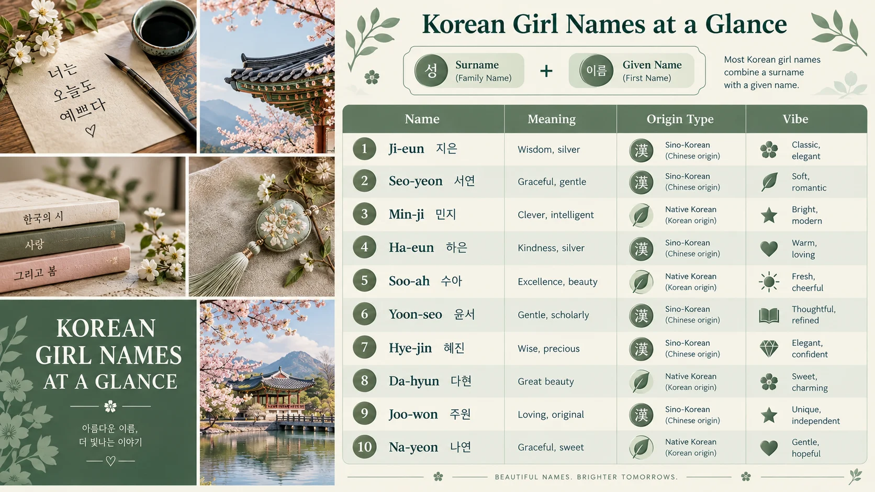Click the name Seo-yeon 서연
Viewport: 875px width, 492px height.
432,181
